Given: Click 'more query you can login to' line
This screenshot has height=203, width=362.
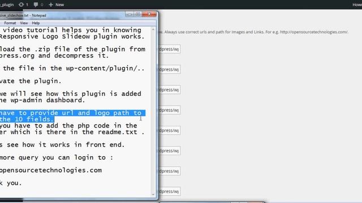Looking at the screenshot, I should [x=57, y=158].
